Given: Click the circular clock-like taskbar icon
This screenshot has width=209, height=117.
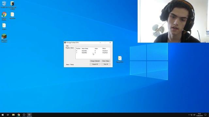Looking at the screenshot, I should click(24, 115).
